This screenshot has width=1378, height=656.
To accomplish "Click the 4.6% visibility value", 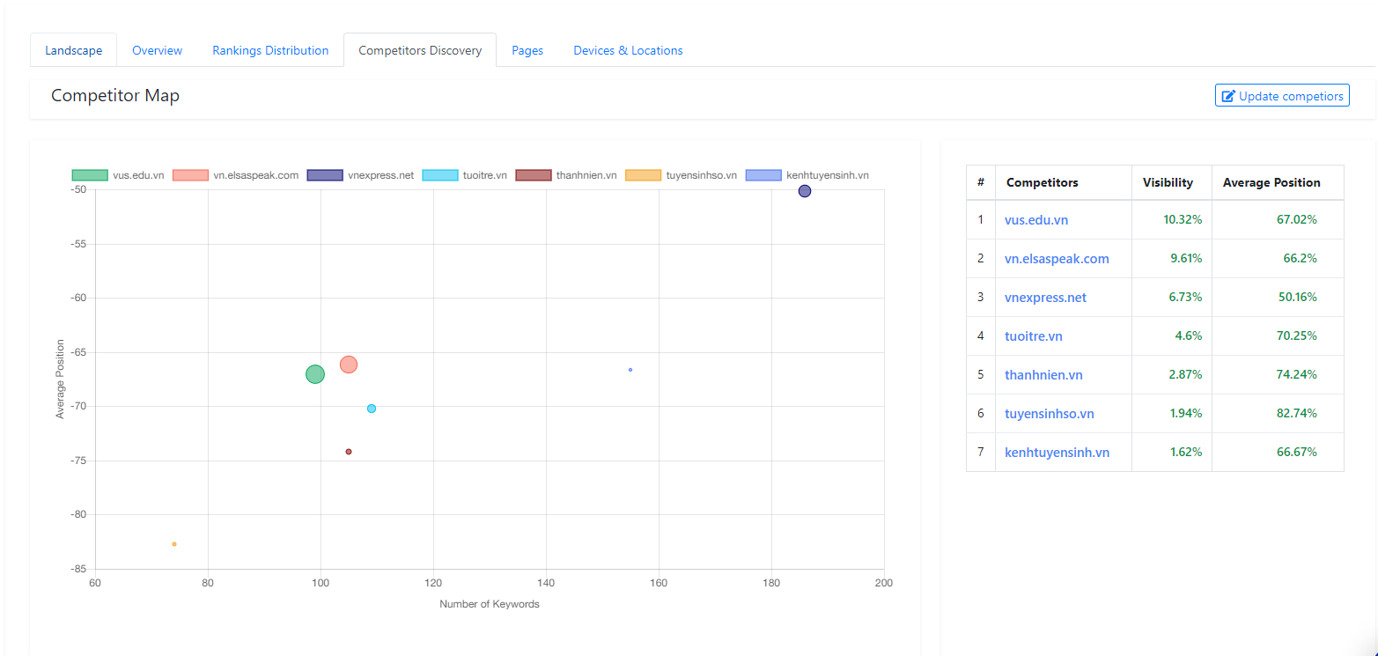I will [1189, 336].
